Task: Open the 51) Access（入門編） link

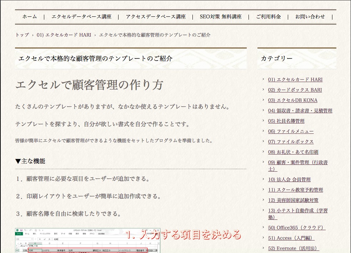Action: 291,238
